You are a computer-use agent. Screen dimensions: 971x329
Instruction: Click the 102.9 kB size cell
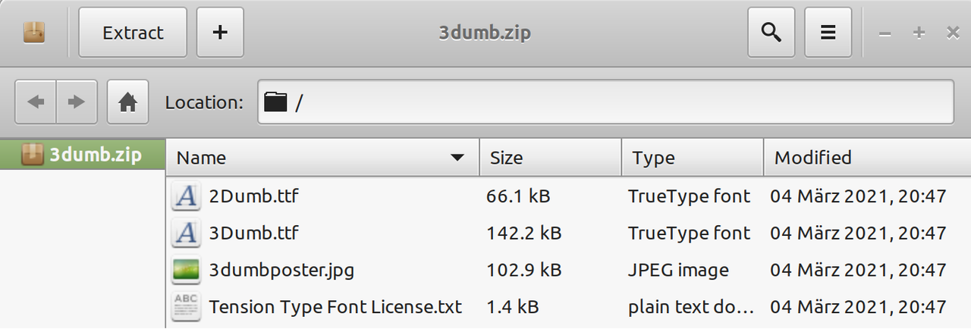coord(524,270)
